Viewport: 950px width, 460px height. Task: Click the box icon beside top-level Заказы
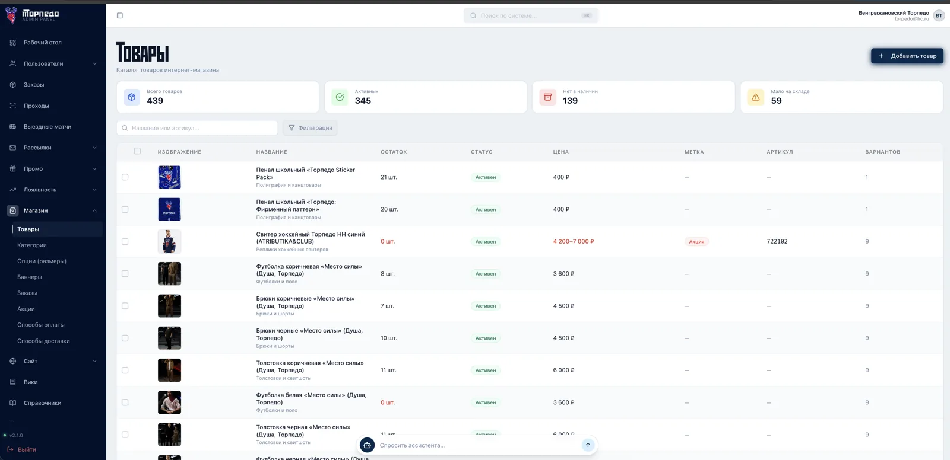13,85
